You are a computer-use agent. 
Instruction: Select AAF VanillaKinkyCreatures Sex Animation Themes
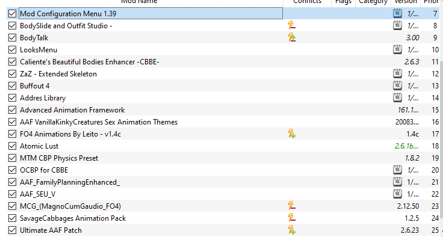pyautogui.click(x=99, y=122)
